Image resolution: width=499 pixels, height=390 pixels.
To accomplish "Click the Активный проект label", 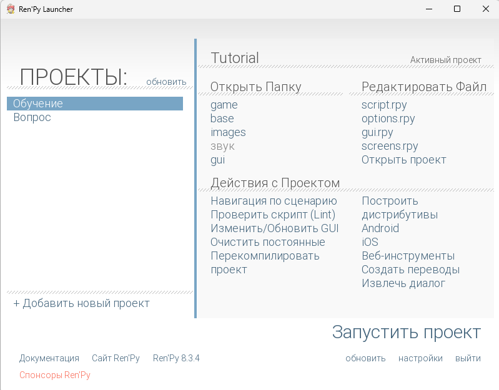I will (445, 60).
